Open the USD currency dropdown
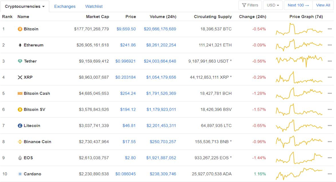This screenshot has height=182, width=336. click(273, 5)
